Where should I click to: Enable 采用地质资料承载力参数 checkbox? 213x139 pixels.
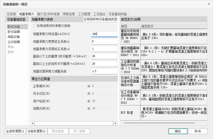(35, 26)
